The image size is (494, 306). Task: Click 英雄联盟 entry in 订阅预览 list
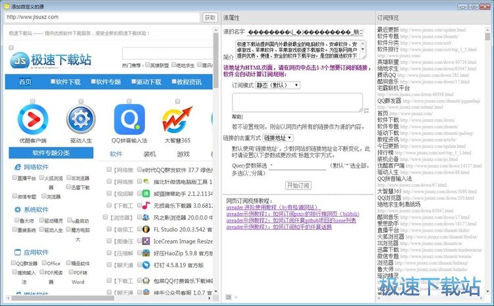point(388,62)
